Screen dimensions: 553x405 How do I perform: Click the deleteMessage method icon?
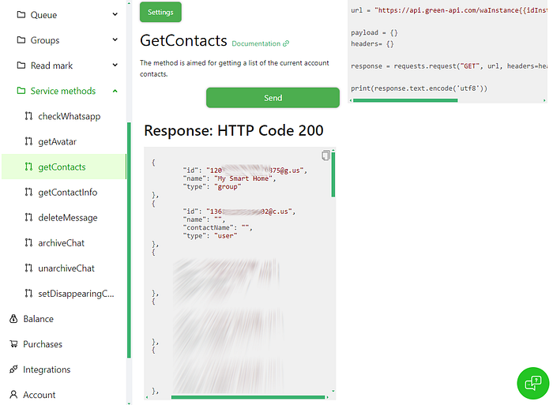pos(28,217)
